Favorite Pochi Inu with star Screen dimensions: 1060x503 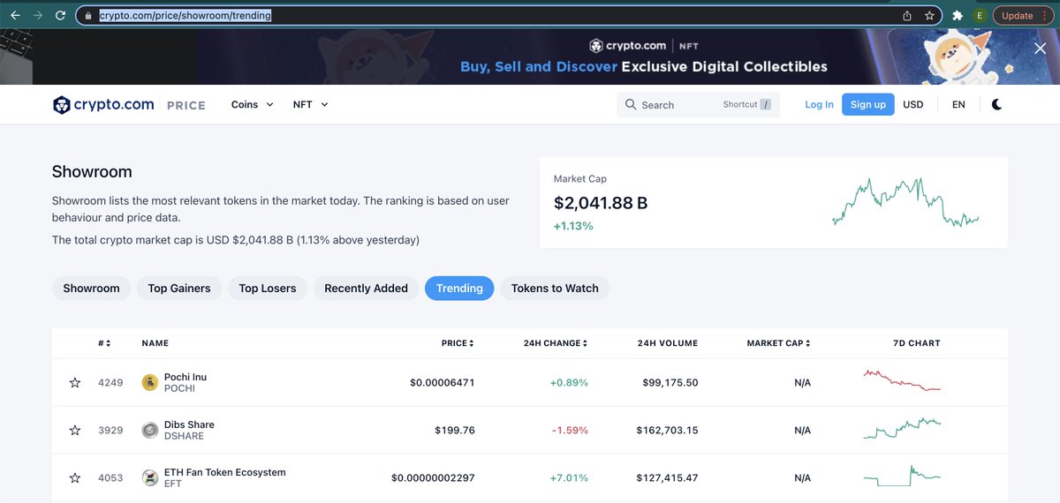pyautogui.click(x=75, y=382)
